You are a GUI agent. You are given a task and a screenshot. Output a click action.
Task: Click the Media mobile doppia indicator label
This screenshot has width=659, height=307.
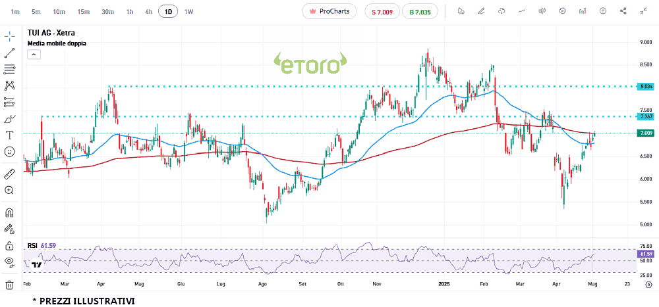pyautogui.click(x=57, y=43)
